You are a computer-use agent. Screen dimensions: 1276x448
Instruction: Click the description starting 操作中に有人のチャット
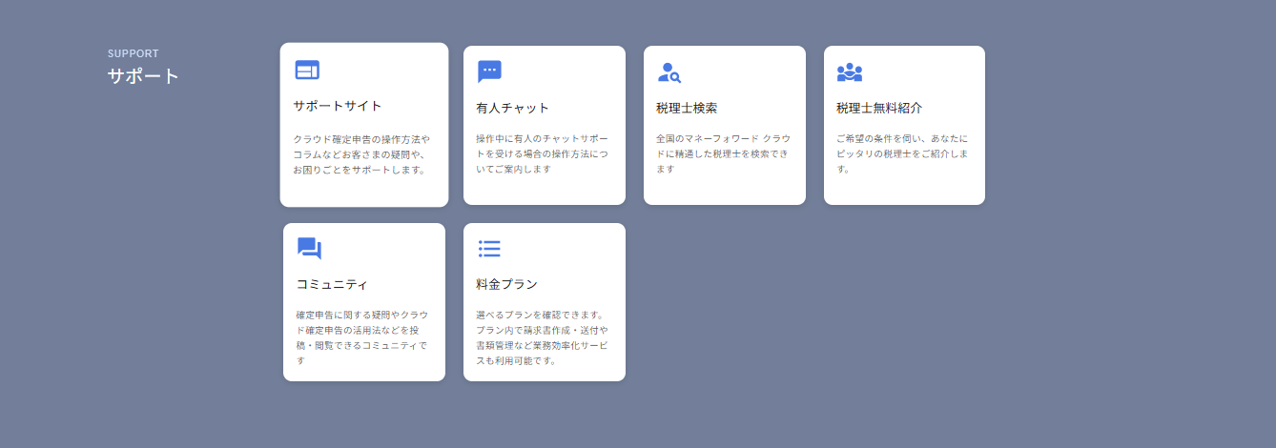tap(543, 153)
